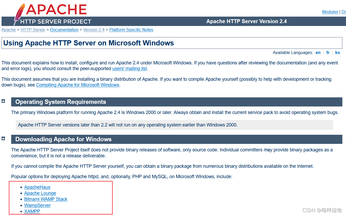Open the Modules link top right
346x215 pixels.
coord(330,12)
